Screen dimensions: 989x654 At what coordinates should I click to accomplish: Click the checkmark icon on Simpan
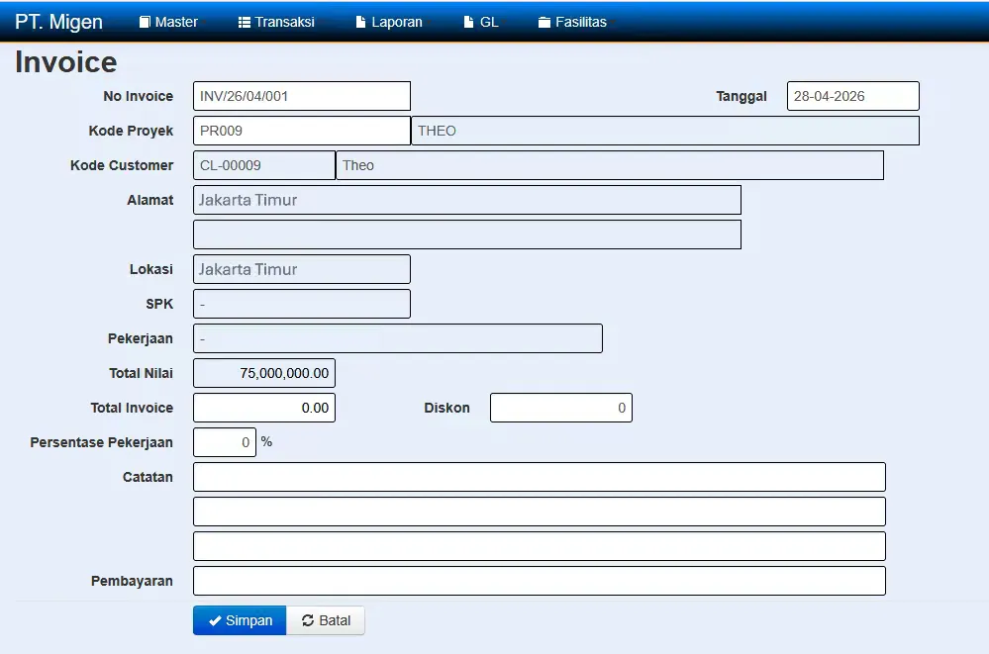coord(215,620)
